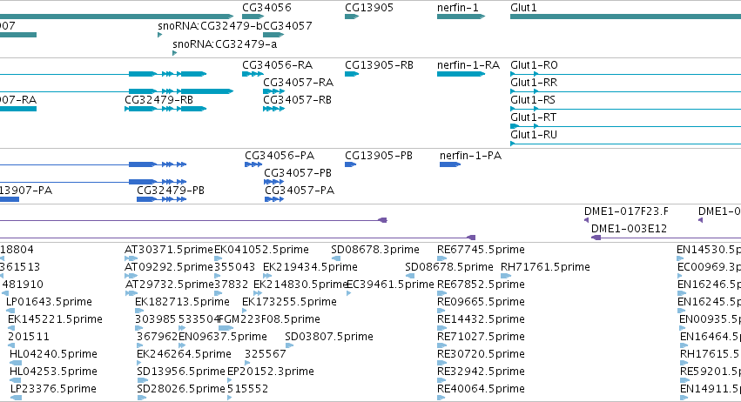Viewport: 741px width, 402px height.
Task: Open the nerfin-1-PA protein label
Action: pyautogui.click(x=470, y=156)
